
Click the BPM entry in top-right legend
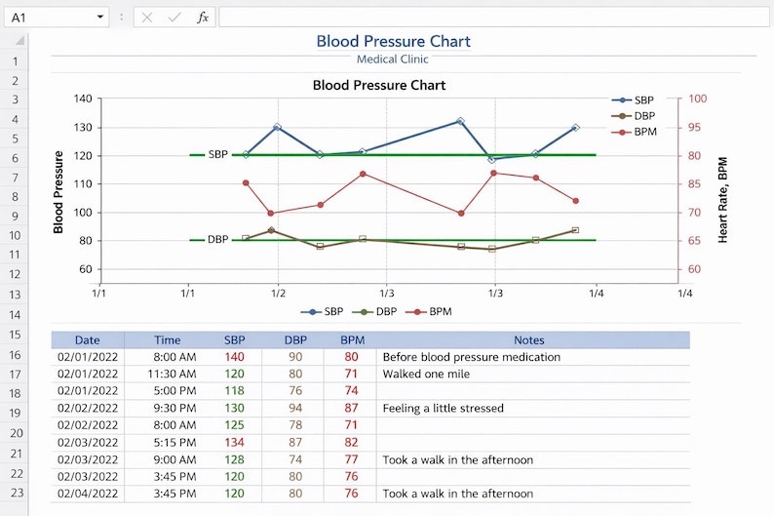click(x=634, y=132)
